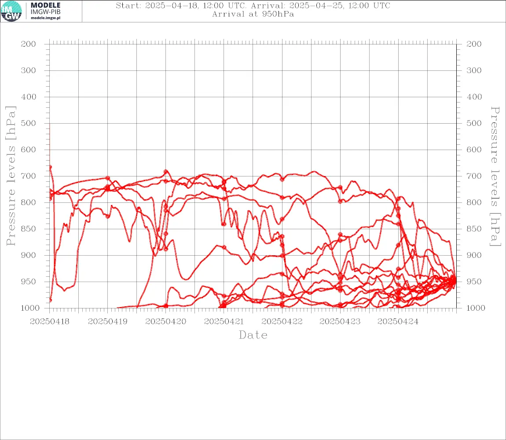Click the left axis 800 label
This screenshot has height=440, width=506.
click(x=29, y=202)
